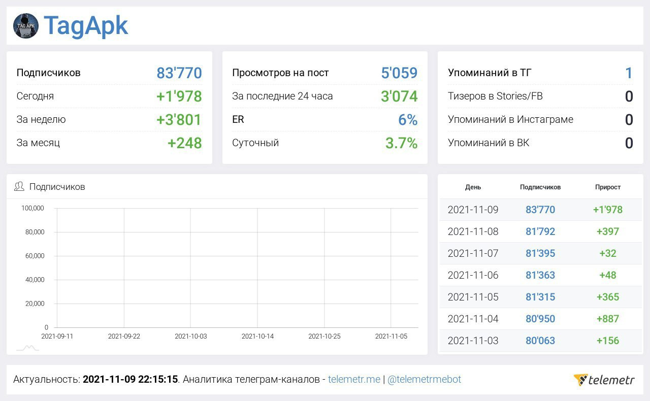Click subscriber count 81'315 in the table
Viewport: 650px width, 401px height.
pyautogui.click(x=540, y=297)
